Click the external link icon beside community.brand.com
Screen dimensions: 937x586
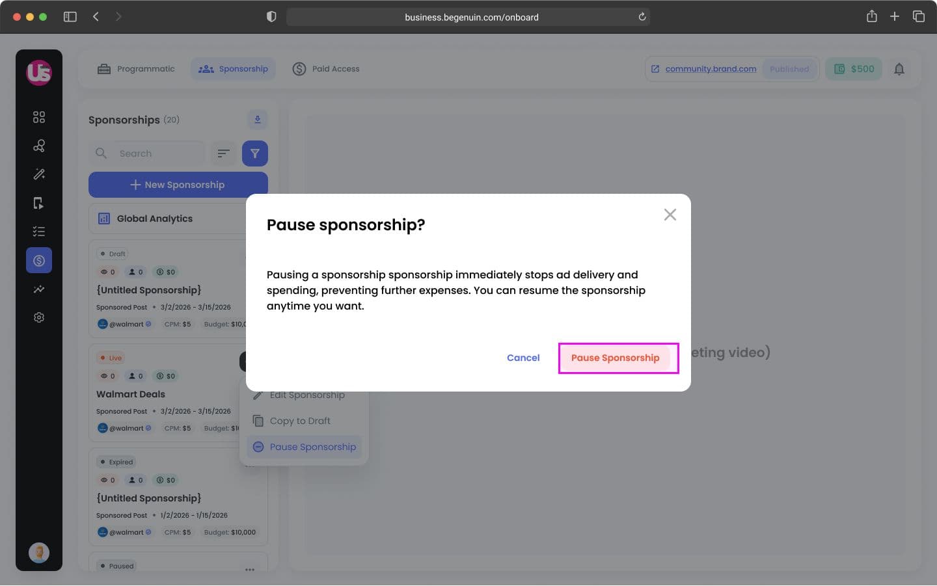pyautogui.click(x=655, y=69)
